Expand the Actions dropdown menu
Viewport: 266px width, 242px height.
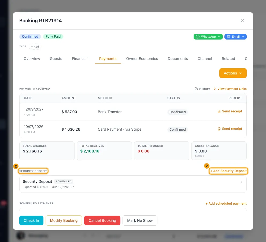(x=233, y=73)
